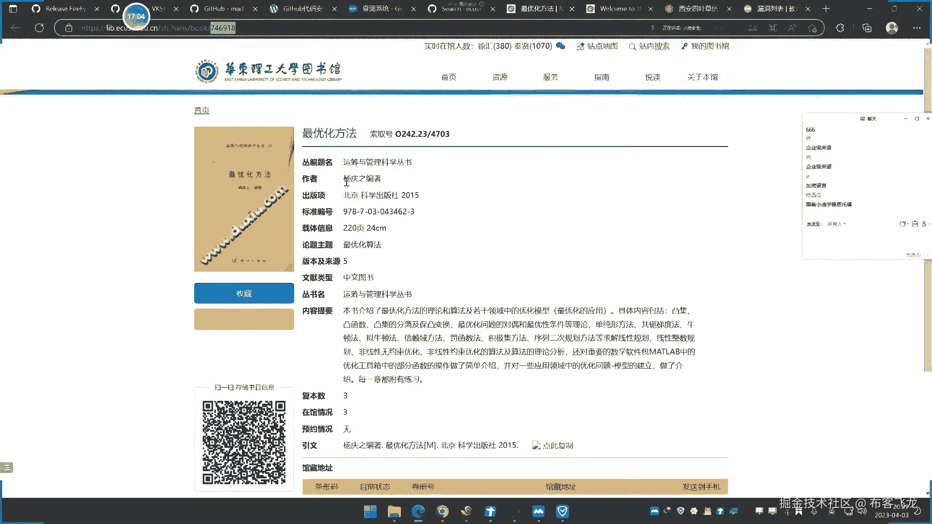Open the screenshot icon in chat panel

[915, 224]
